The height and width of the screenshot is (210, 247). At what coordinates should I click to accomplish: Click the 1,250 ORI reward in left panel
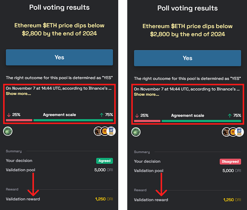(104, 199)
